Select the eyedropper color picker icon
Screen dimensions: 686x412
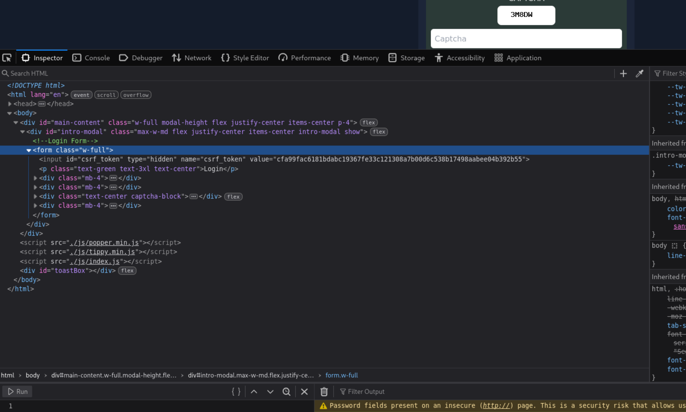640,74
